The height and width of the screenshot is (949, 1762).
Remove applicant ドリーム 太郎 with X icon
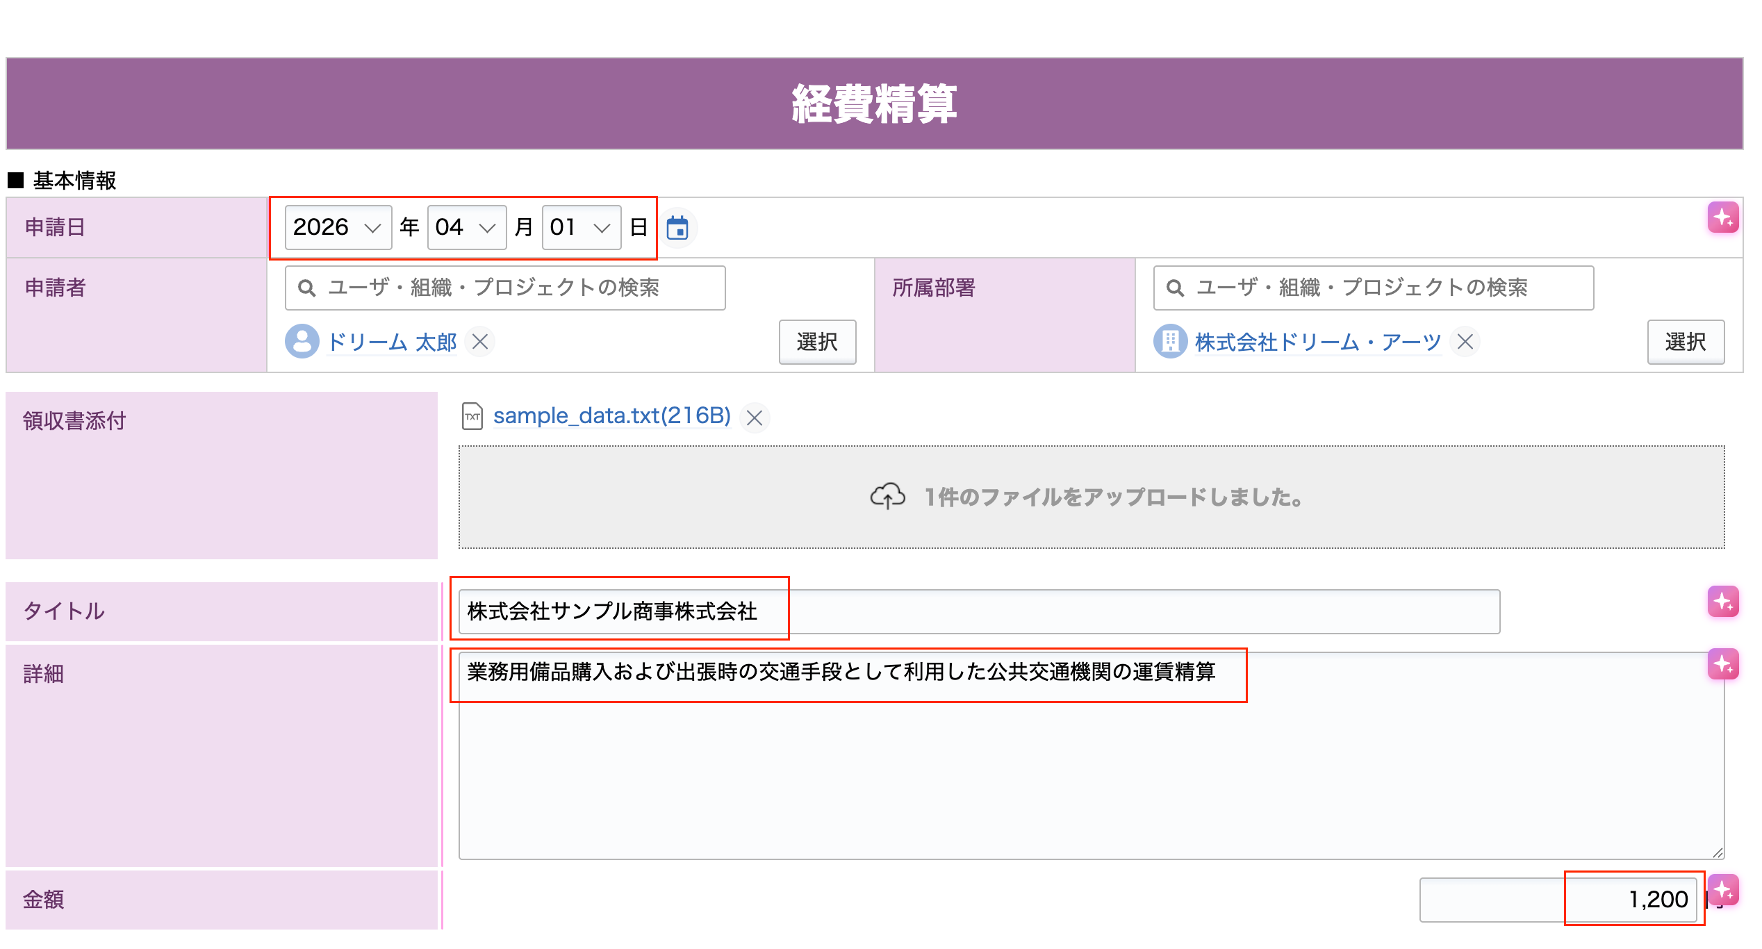[480, 342]
